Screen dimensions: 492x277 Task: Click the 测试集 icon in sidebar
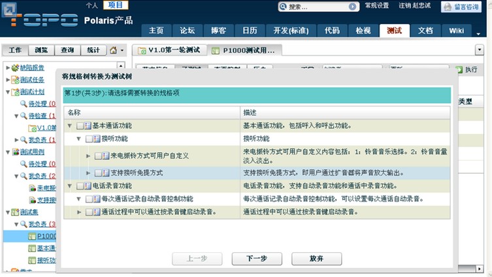tap(15, 212)
